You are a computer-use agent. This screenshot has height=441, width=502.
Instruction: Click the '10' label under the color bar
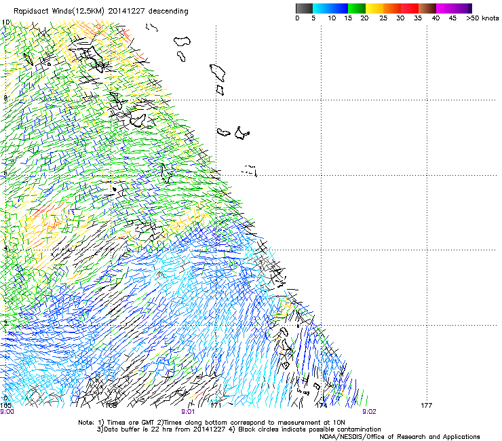pyautogui.click(x=332, y=18)
